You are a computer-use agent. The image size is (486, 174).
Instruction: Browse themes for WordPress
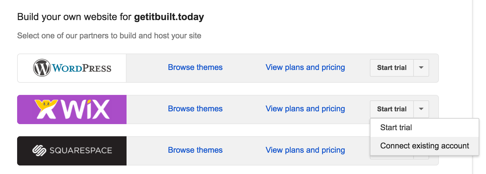(x=195, y=67)
